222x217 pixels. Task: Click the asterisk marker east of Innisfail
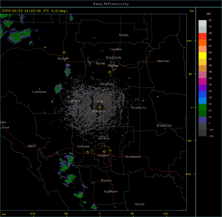pyautogui.click(x=129, y=78)
